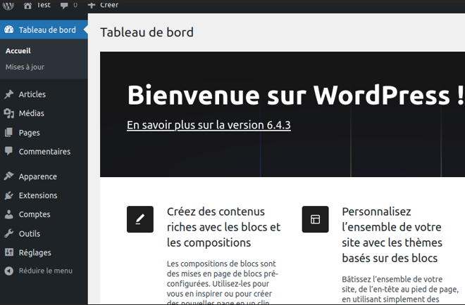Image resolution: width=465 pixels, height=305 pixels.
Task: Select Accueil submenu item
Action: [18, 51]
